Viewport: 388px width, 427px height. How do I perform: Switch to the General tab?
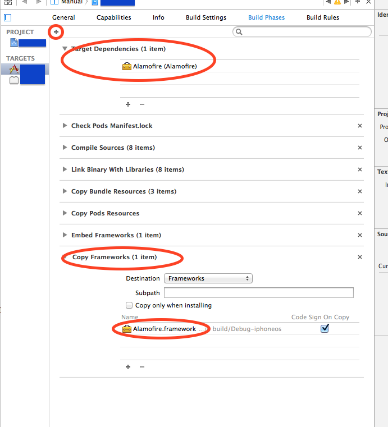tap(63, 17)
